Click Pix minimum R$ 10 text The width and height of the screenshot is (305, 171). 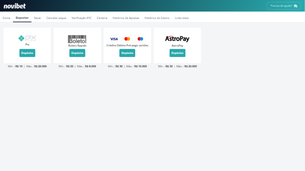pos(15,66)
